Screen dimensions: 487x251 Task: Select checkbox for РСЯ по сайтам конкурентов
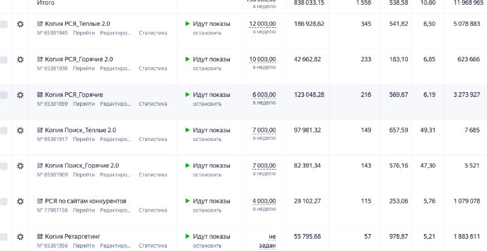(3, 201)
